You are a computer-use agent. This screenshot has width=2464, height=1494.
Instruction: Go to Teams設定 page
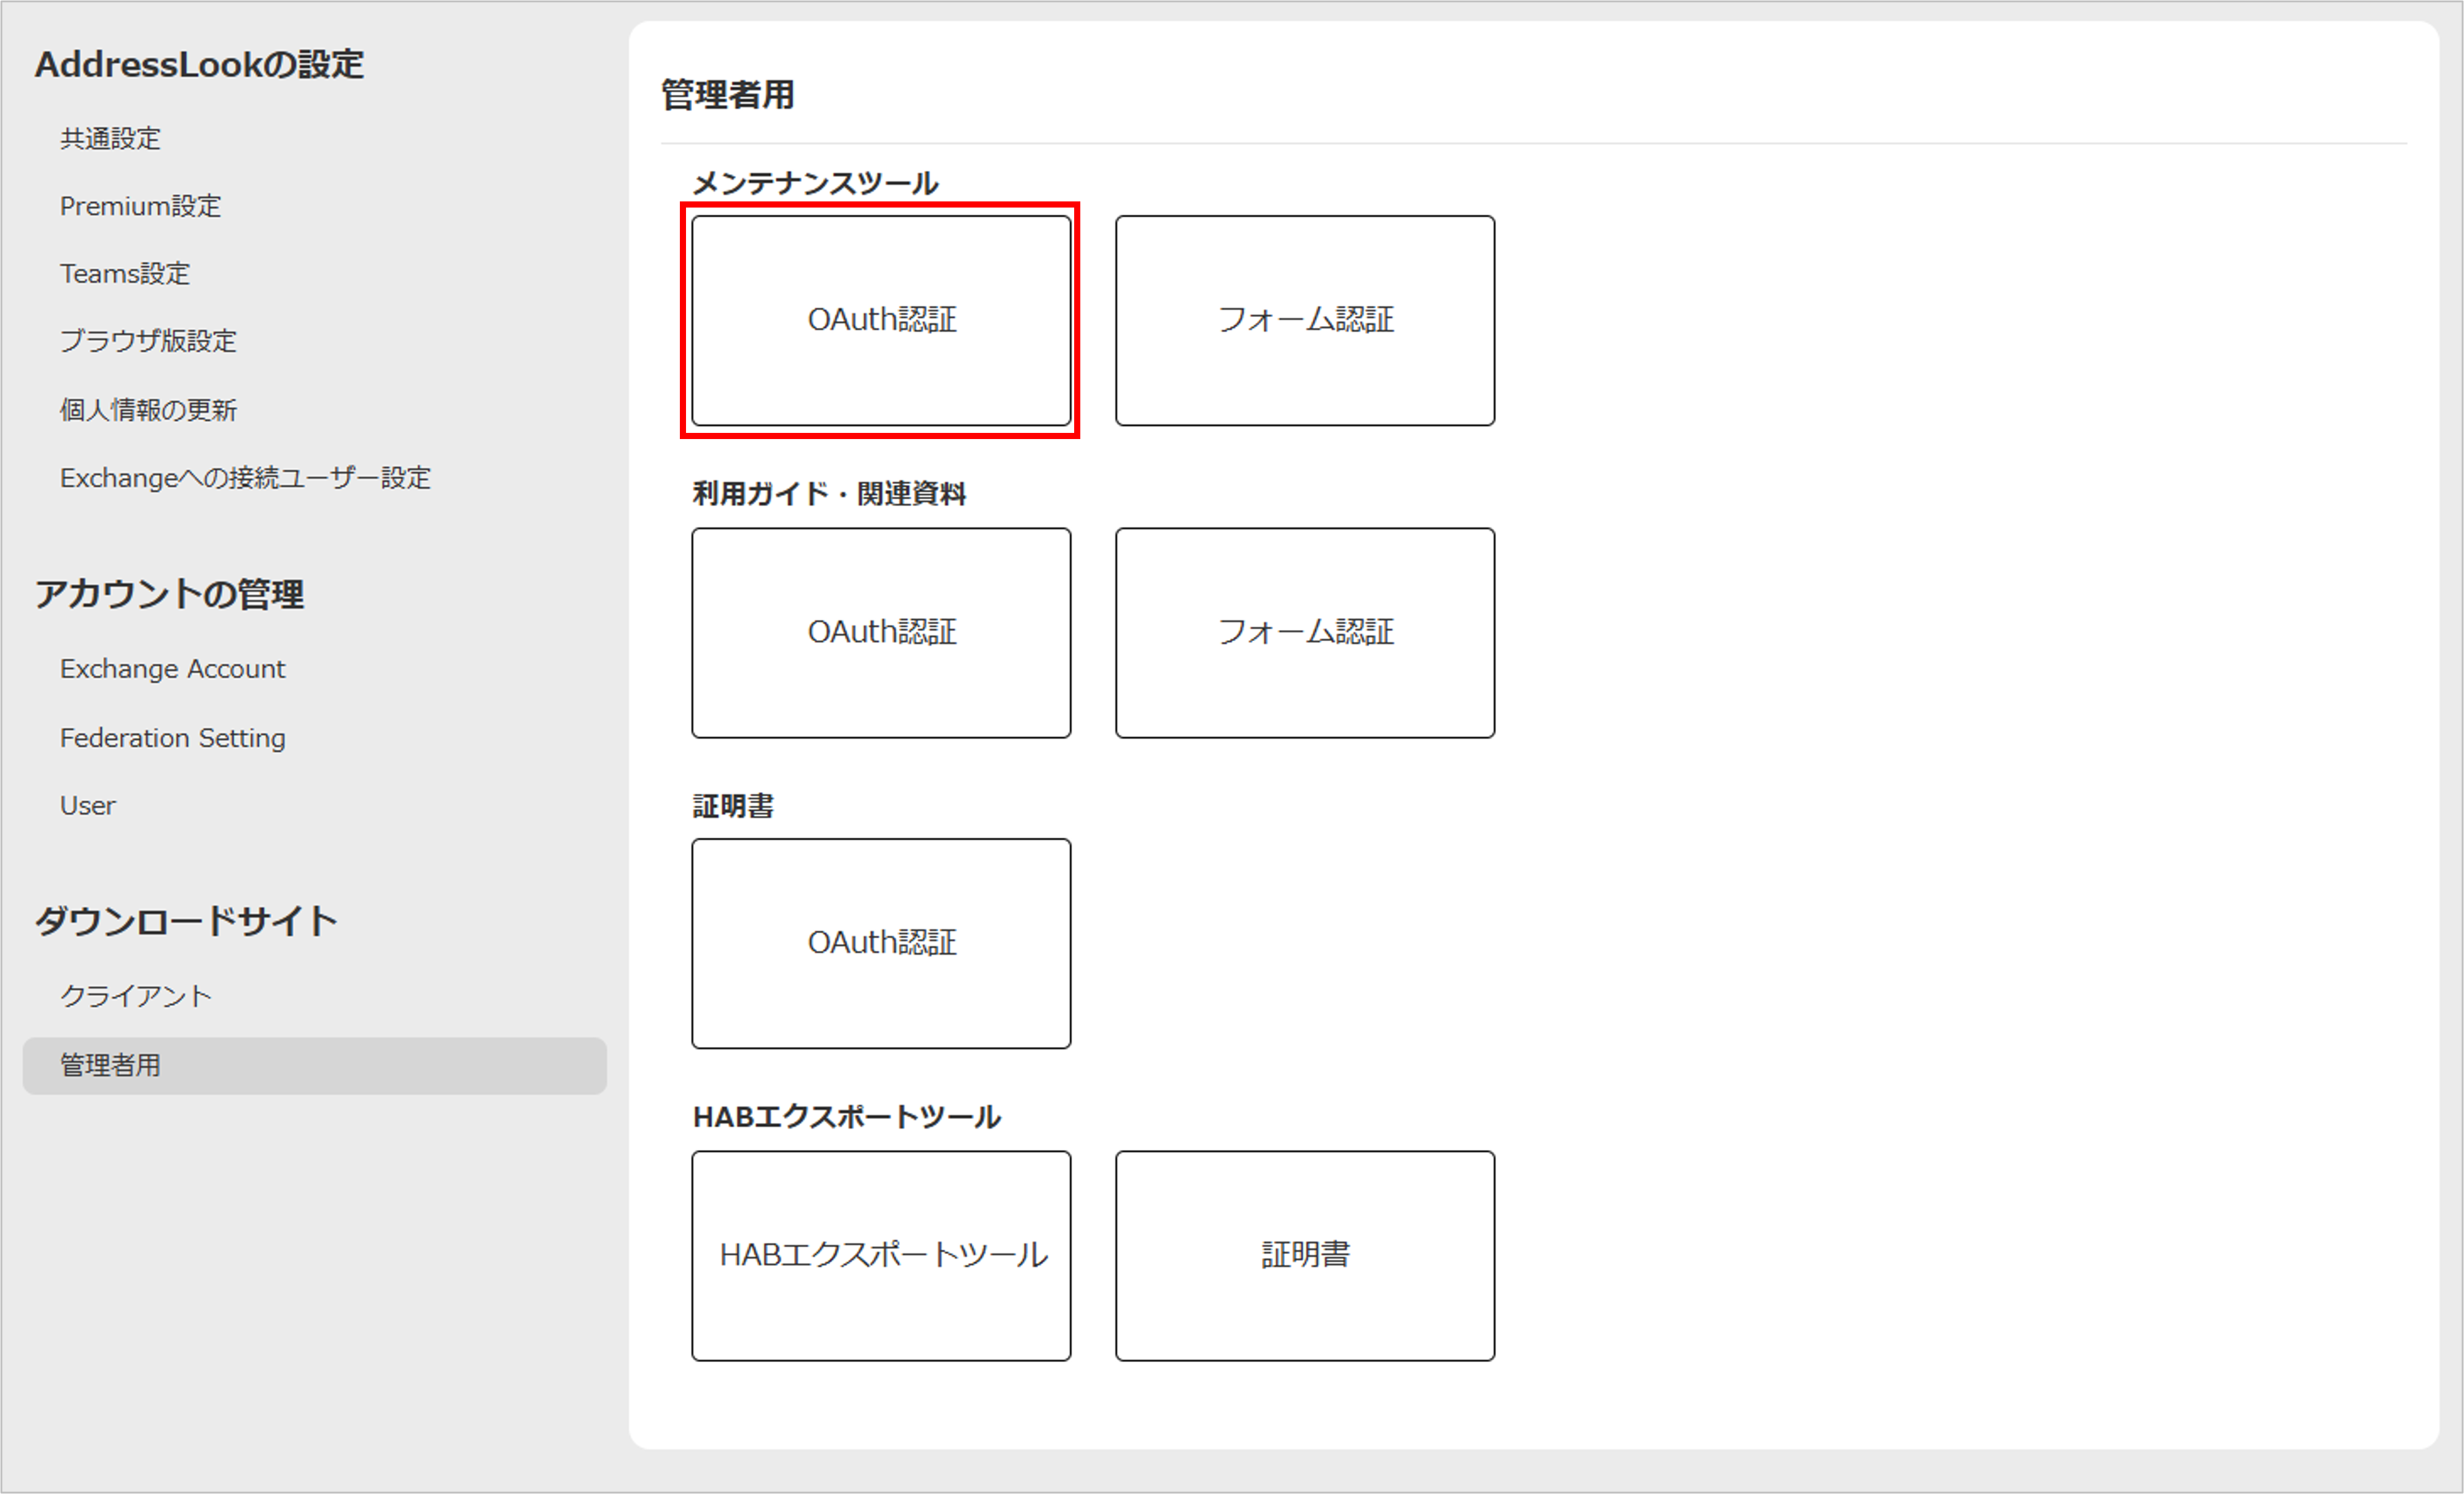pyautogui.click(x=125, y=273)
